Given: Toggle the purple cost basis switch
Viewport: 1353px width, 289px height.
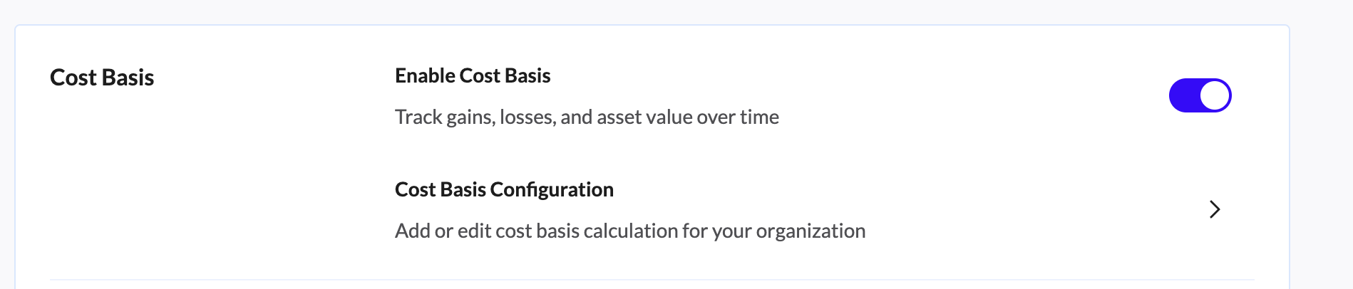Looking at the screenshot, I should point(1200,95).
